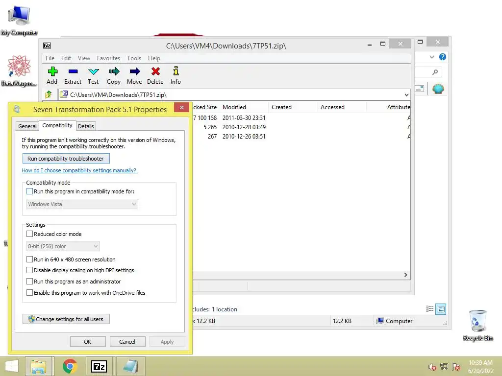
Task: Click Change settings for all users
Action: (x=66, y=319)
